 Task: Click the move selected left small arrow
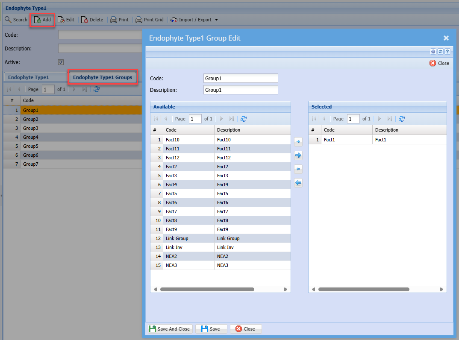[x=298, y=169]
